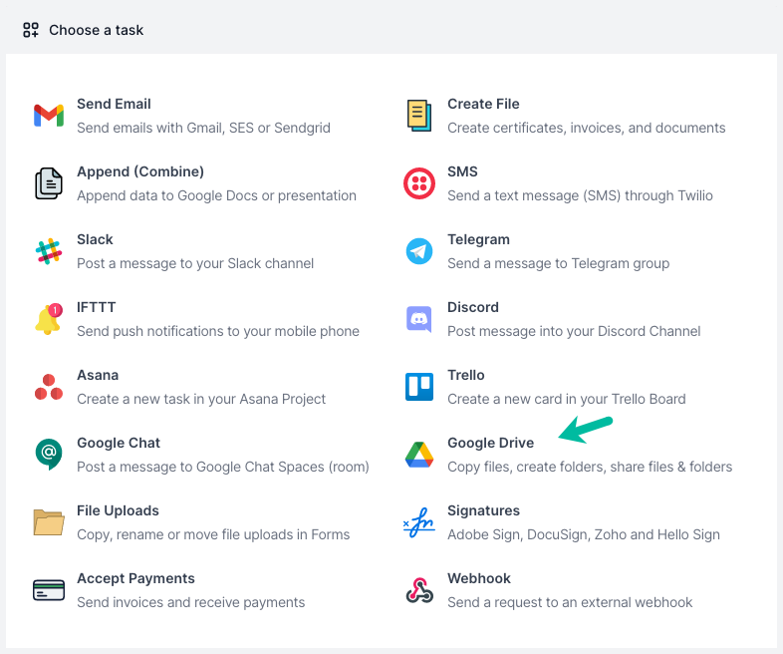Click the Gmail icon for Send Email
The image size is (783, 654).
coord(49,116)
